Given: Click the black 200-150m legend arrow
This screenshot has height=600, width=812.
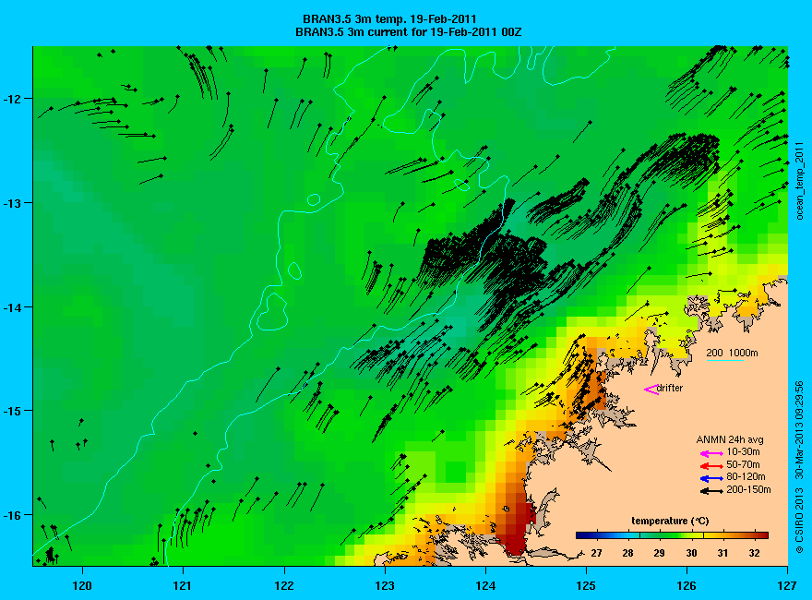Looking at the screenshot, I should pyautogui.click(x=711, y=491).
